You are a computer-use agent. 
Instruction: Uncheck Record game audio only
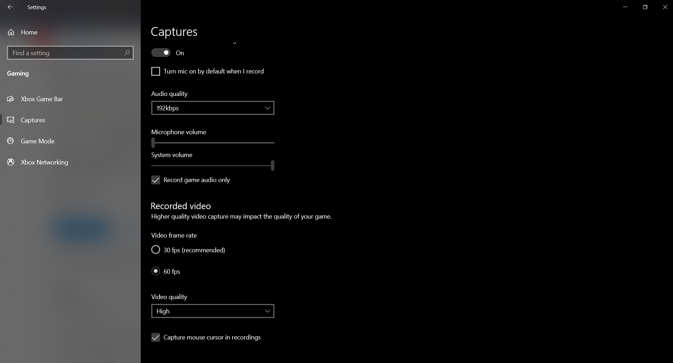pos(155,180)
